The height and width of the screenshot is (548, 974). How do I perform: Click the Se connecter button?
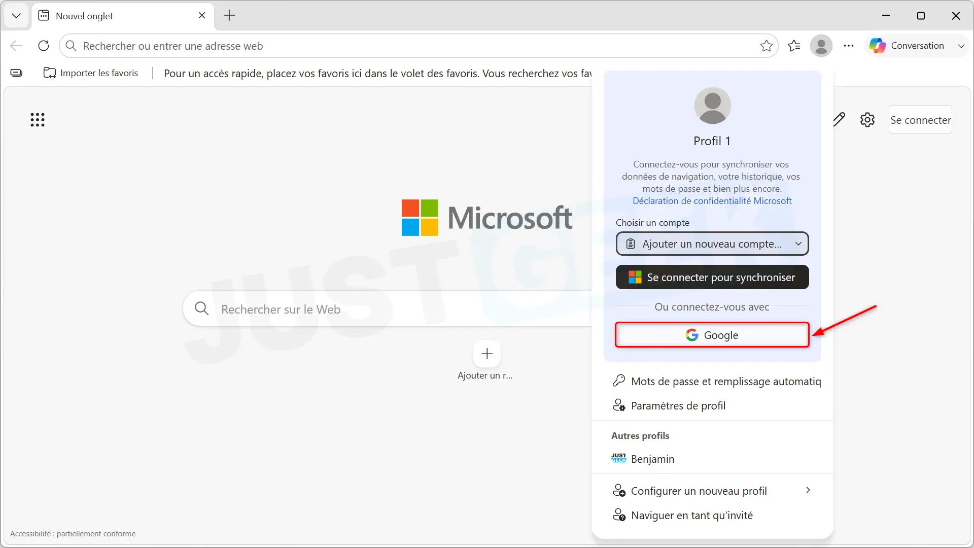click(x=920, y=120)
